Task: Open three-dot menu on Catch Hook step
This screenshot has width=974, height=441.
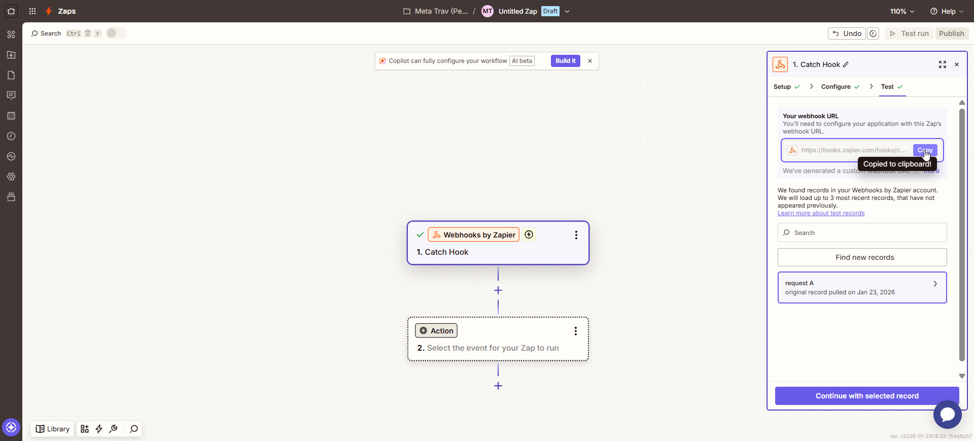Action: pos(576,235)
